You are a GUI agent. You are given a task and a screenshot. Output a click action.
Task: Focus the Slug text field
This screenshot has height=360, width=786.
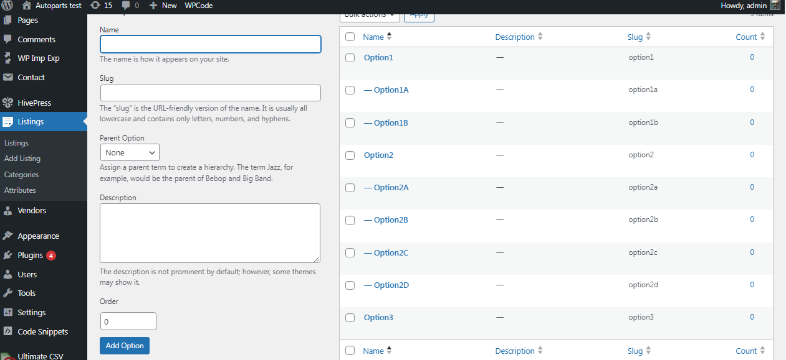click(210, 93)
